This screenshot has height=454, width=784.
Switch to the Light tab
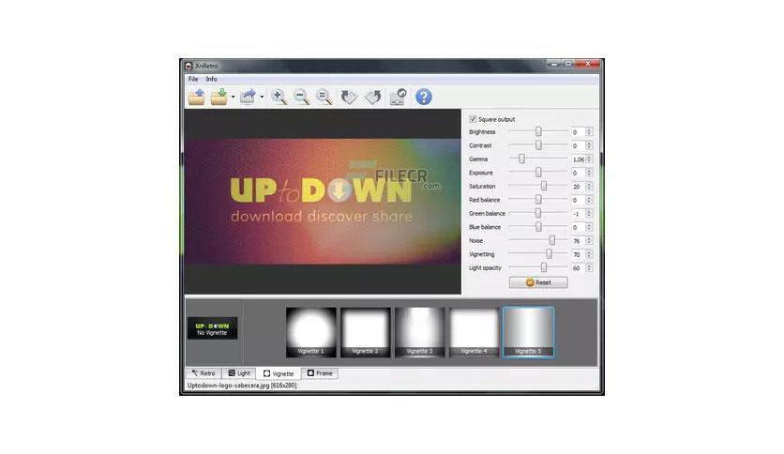[239, 373]
